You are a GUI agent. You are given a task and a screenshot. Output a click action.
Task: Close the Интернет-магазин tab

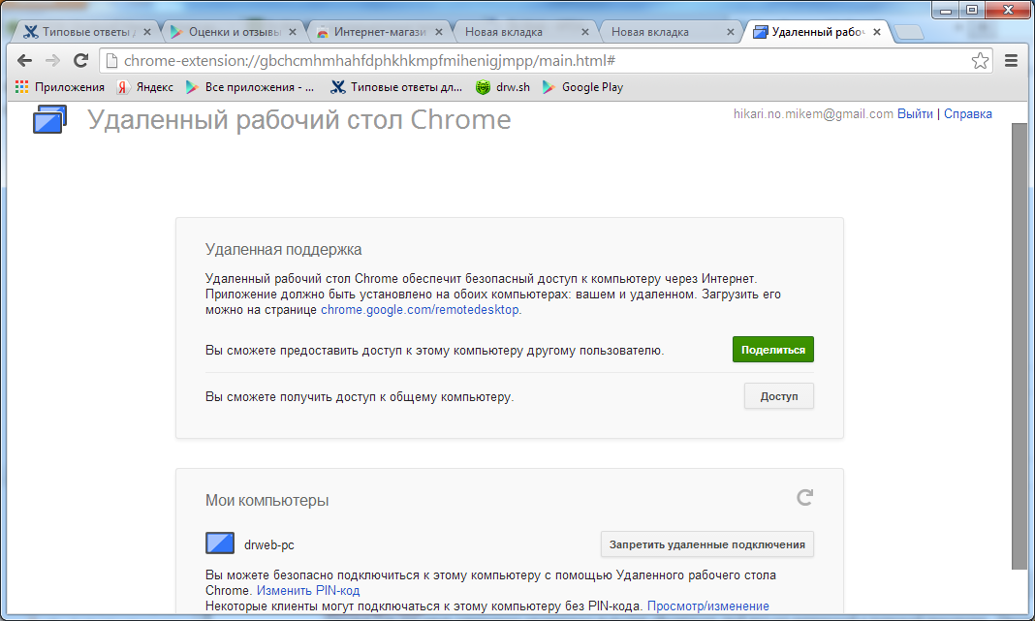[x=439, y=32]
